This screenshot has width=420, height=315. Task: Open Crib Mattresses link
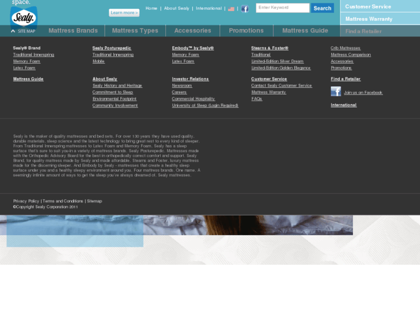point(345,48)
